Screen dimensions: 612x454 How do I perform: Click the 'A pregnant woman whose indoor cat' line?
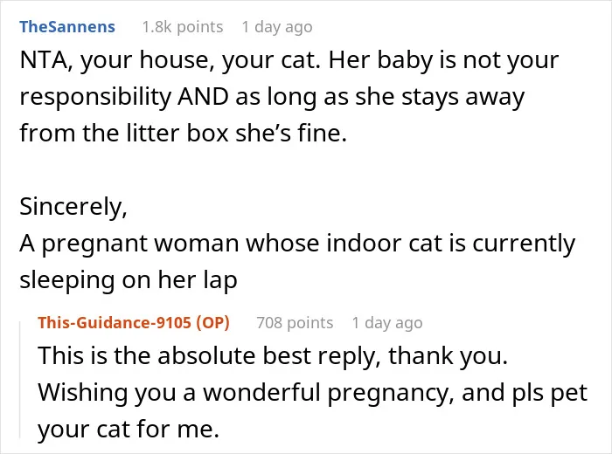297,244
